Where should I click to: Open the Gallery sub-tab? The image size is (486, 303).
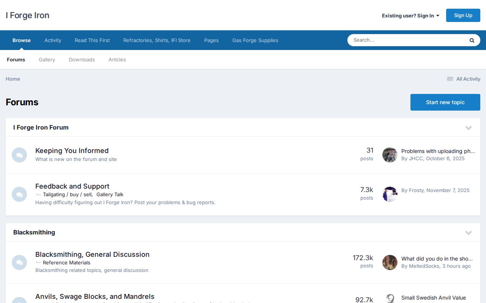(47, 59)
